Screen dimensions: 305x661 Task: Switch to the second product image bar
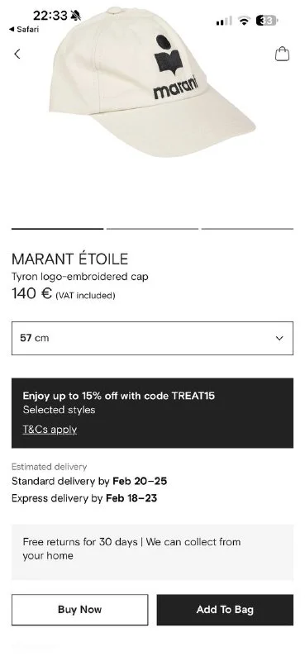[152, 229]
